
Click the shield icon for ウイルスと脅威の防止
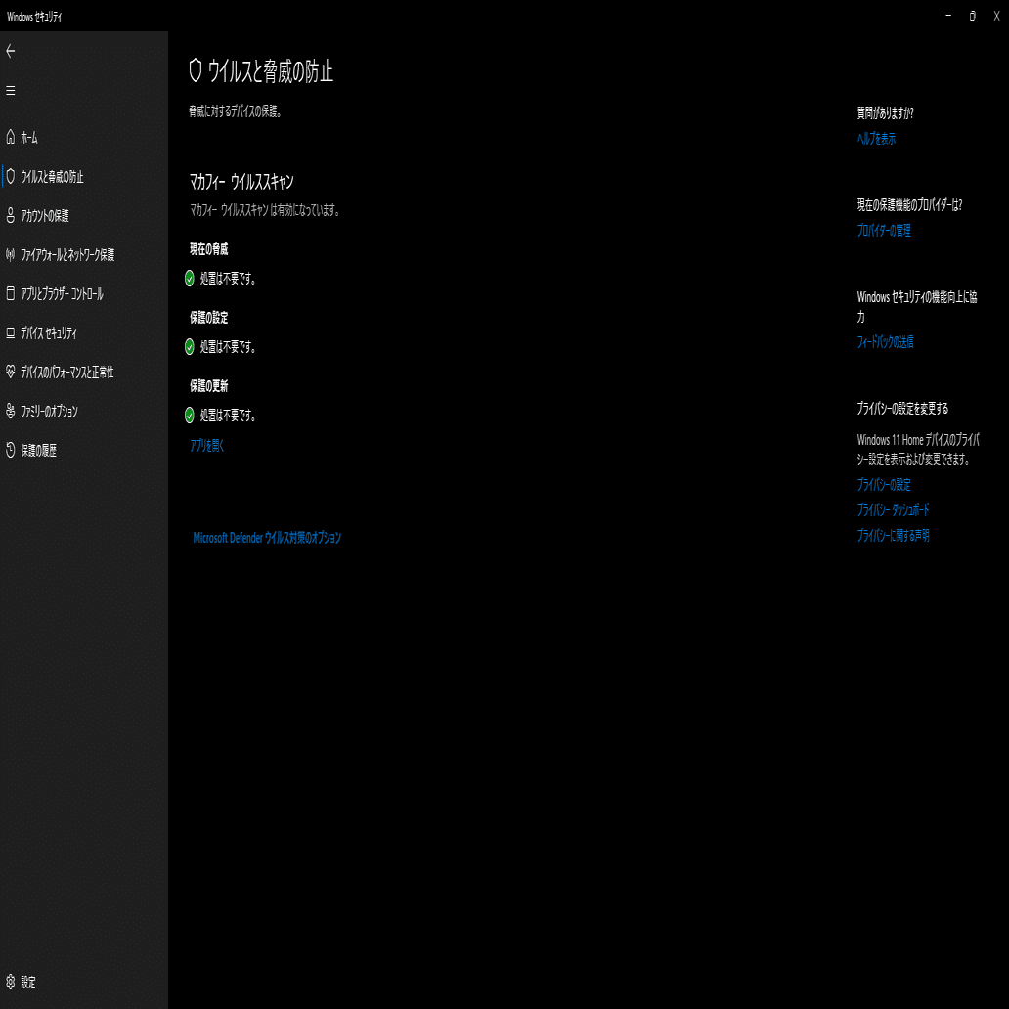click(11, 176)
